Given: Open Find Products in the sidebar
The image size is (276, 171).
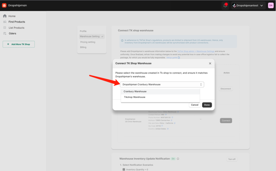Looking at the screenshot, I should coord(17,22).
